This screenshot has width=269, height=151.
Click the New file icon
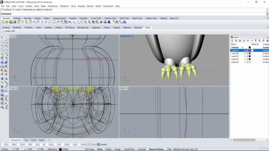[3, 22]
